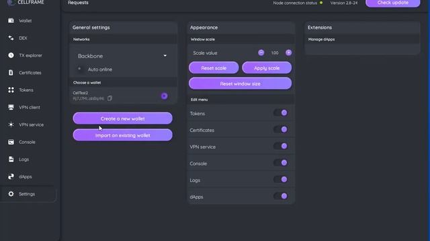Click Create a new wallet button
This screenshot has width=430, height=241.
(122, 118)
